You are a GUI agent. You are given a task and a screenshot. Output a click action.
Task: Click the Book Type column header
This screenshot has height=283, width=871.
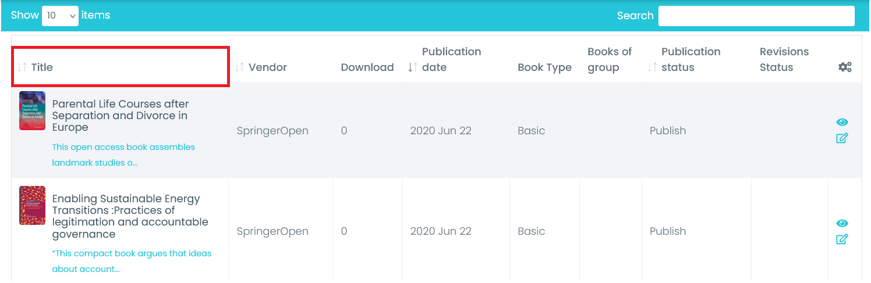point(544,67)
